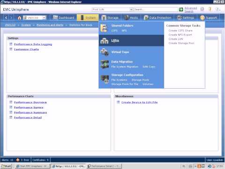Click the Certificates entry in status bar
The width and height of the screenshot is (225, 169).
40,160
